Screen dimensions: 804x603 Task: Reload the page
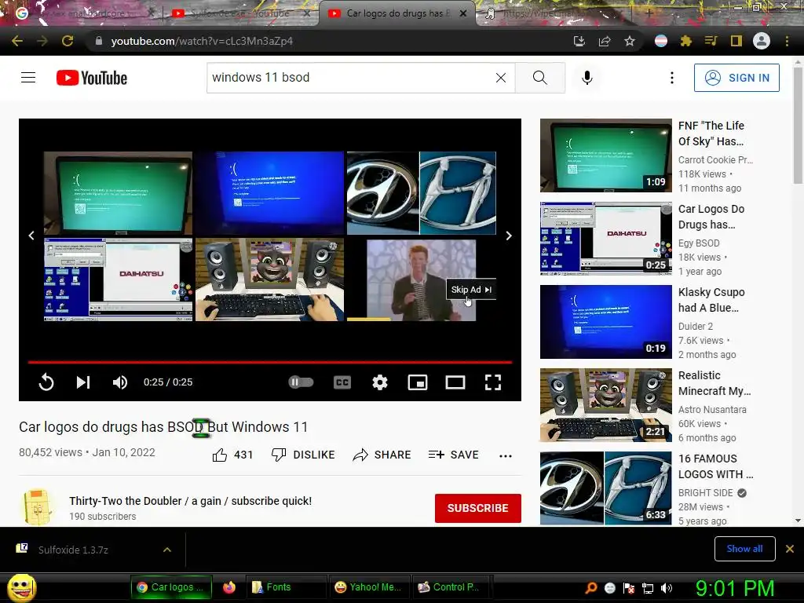point(68,41)
